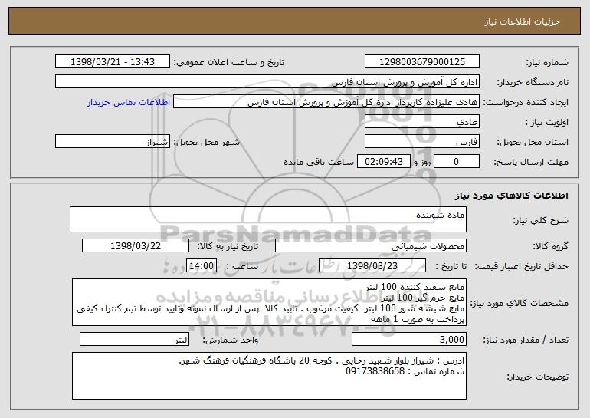This screenshot has height=418, width=590.
Task: Click the label واحد شمارش
Action: [231, 340]
